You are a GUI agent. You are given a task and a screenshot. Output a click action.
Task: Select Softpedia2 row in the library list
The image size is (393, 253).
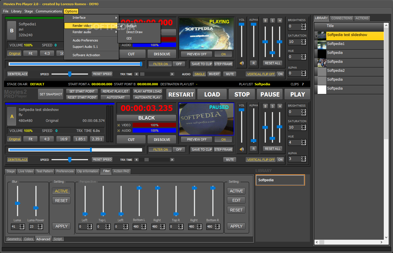pyautogui.click(x=349, y=72)
